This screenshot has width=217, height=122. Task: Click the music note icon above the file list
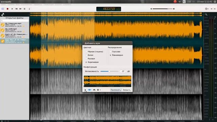coord(3,14)
